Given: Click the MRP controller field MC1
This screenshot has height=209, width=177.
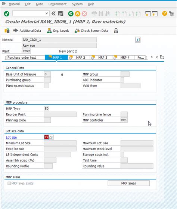Looking at the screenshot, I should pyautogui.click(x=124, y=120).
